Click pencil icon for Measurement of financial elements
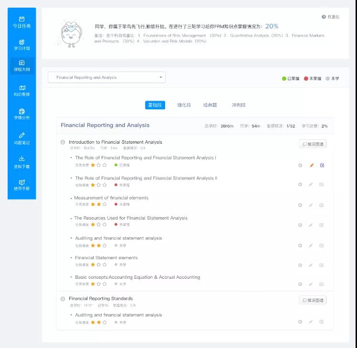Screen dimensions: 357x348 coord(311,205)
